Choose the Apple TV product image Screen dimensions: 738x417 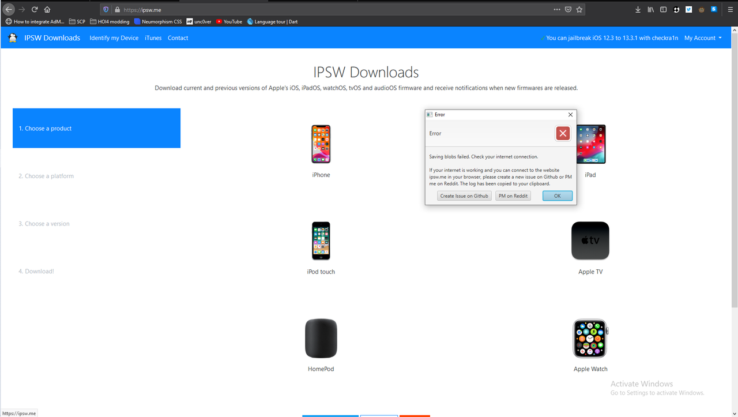tap(590, 241)
